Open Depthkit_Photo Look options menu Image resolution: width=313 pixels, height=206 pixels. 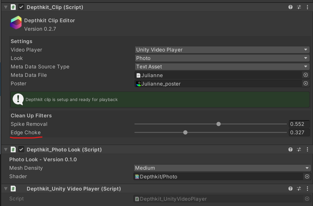[307, 150]
